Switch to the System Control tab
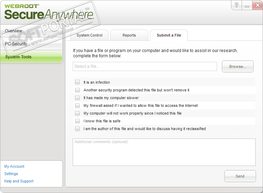263x193 pixels. 90,35
